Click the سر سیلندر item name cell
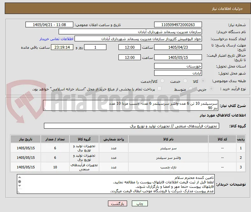The width and height of the screenshot is (251, 212). [168, 148]
